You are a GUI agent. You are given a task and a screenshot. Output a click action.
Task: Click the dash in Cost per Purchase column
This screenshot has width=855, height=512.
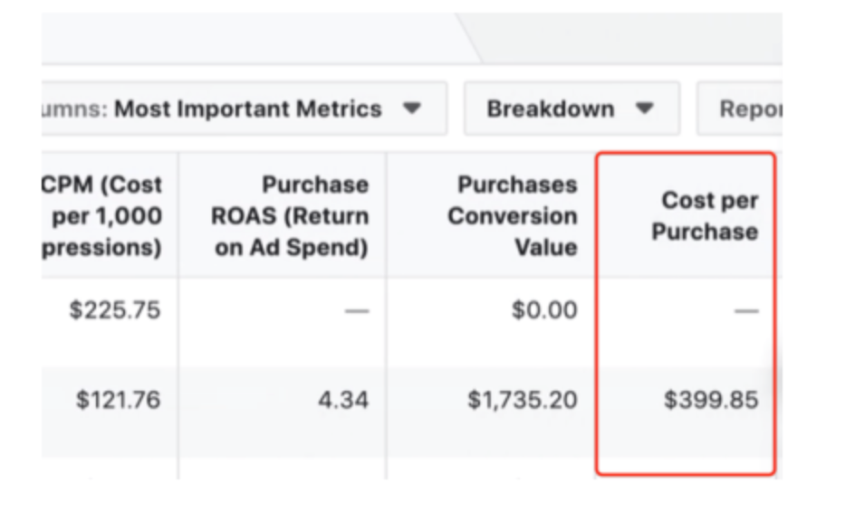click(746, 311)
